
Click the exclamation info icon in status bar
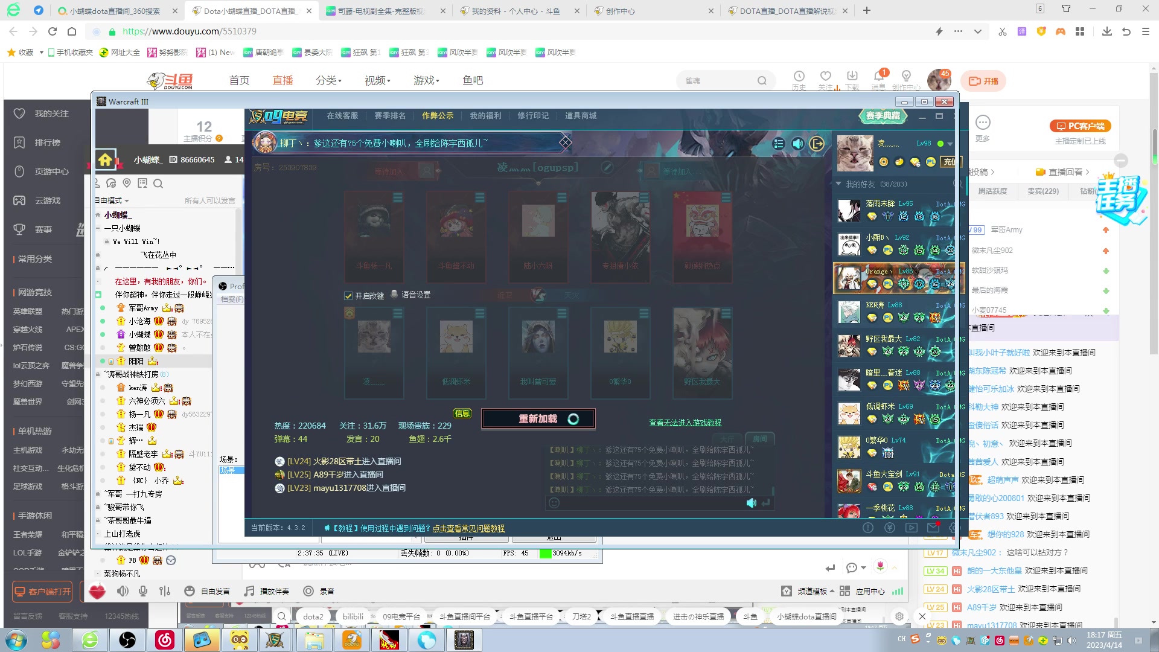click(868, 528)
